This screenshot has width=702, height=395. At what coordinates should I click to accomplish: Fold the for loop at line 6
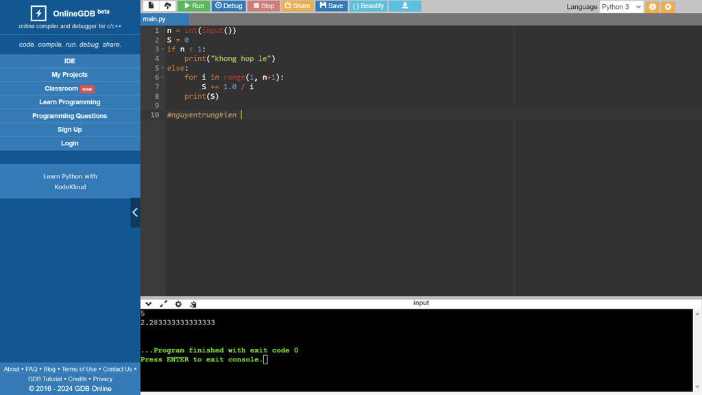(x=162, y=77)
